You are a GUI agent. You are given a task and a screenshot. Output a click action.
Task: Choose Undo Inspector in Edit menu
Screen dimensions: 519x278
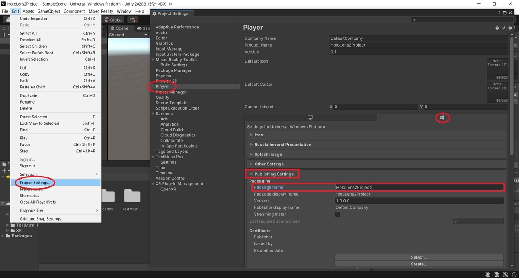pos(55,19)
